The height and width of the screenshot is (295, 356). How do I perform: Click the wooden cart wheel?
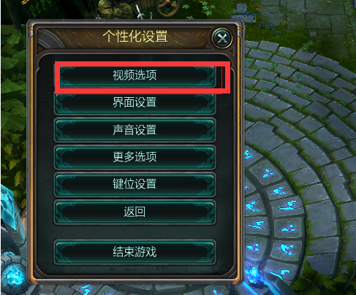(x=168, y=7)
